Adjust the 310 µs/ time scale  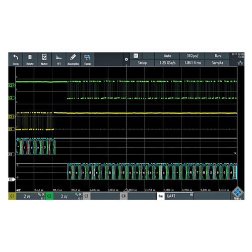(193, 56)
